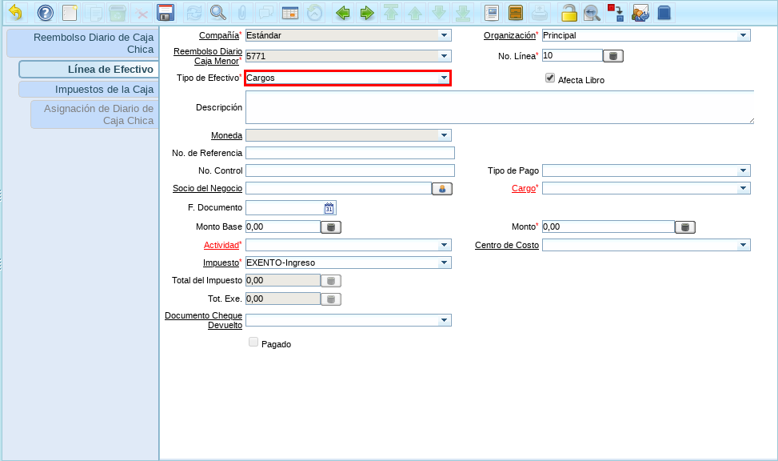Open the Tipo de Pago dropdown
Image resolution: width=778 pixels, height=461 pixels.
click(x=743, y=170)
